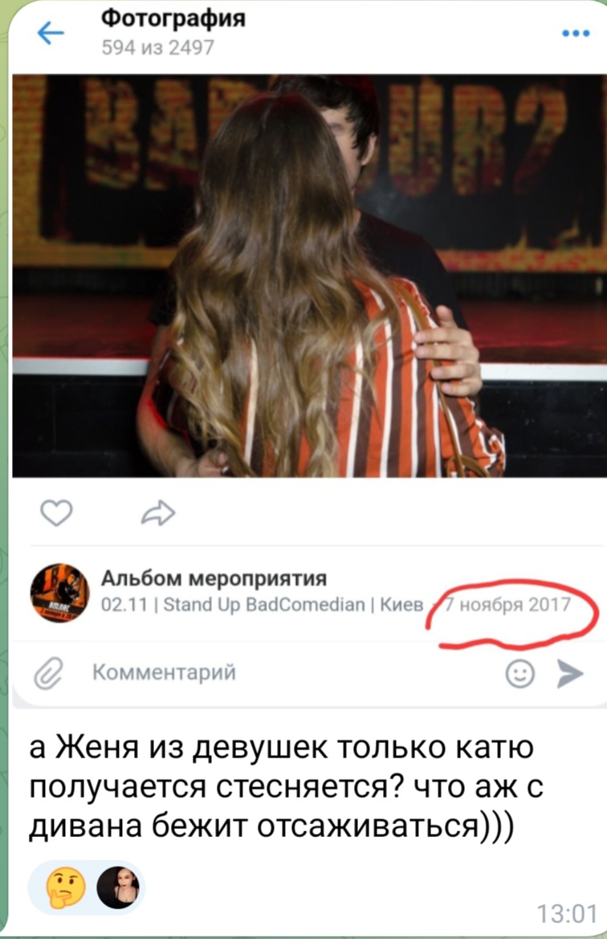
Task: Go back using the blue arrow
Action: pos(51,33)
